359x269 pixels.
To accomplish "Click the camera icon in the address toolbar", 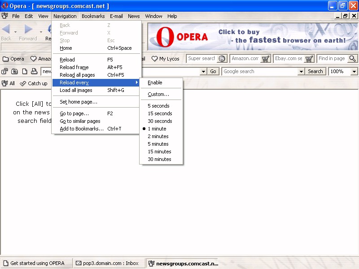I will coord(14,71).
